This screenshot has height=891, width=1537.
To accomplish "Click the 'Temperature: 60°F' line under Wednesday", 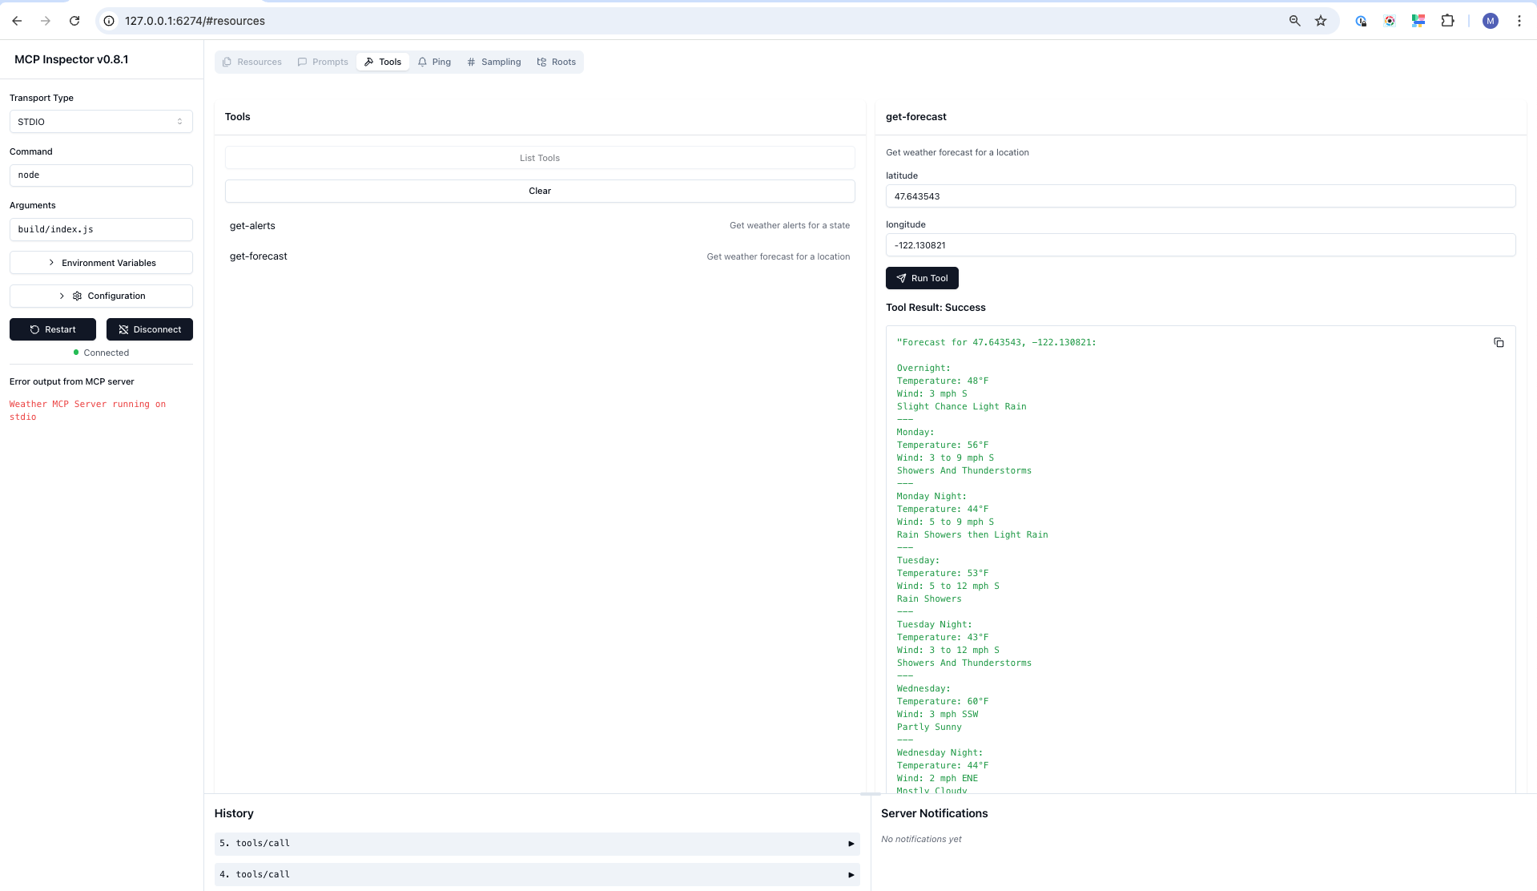I will 943,702.
